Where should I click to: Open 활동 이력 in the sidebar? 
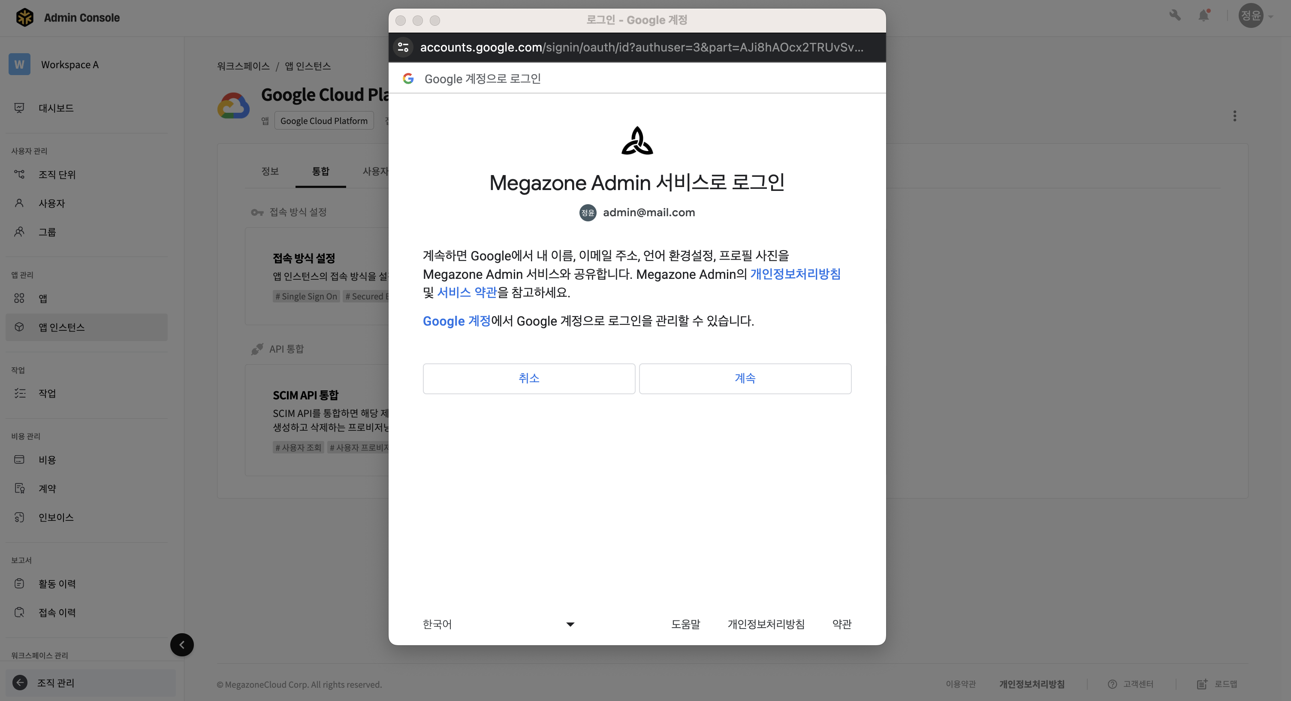coord(87,583)
